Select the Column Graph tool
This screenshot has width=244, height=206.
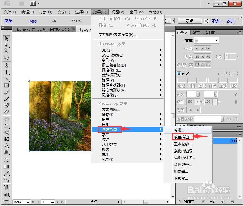tap(6, 194)
